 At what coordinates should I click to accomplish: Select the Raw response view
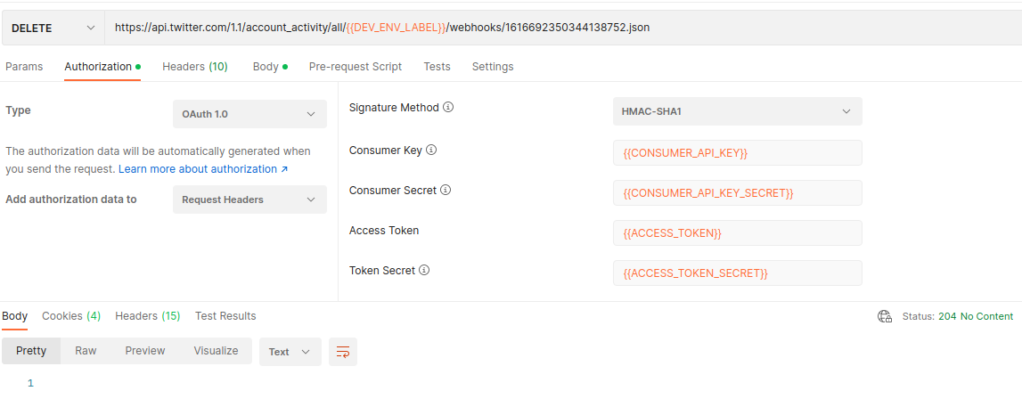pos(86,351)
